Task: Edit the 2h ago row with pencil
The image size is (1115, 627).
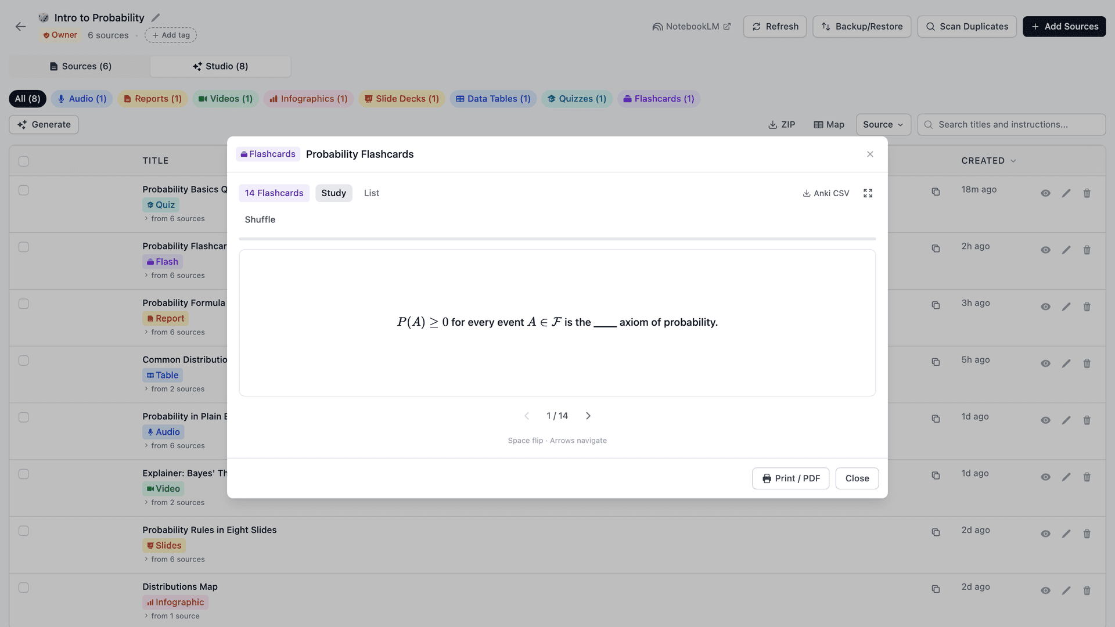Action: pyautogui.click(x=1066, y=250)
